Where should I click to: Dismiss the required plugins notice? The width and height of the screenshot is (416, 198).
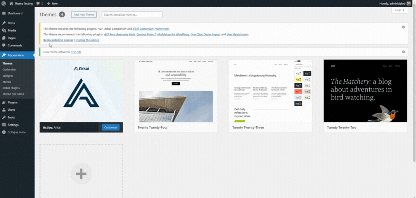click(x=403, y=27)
